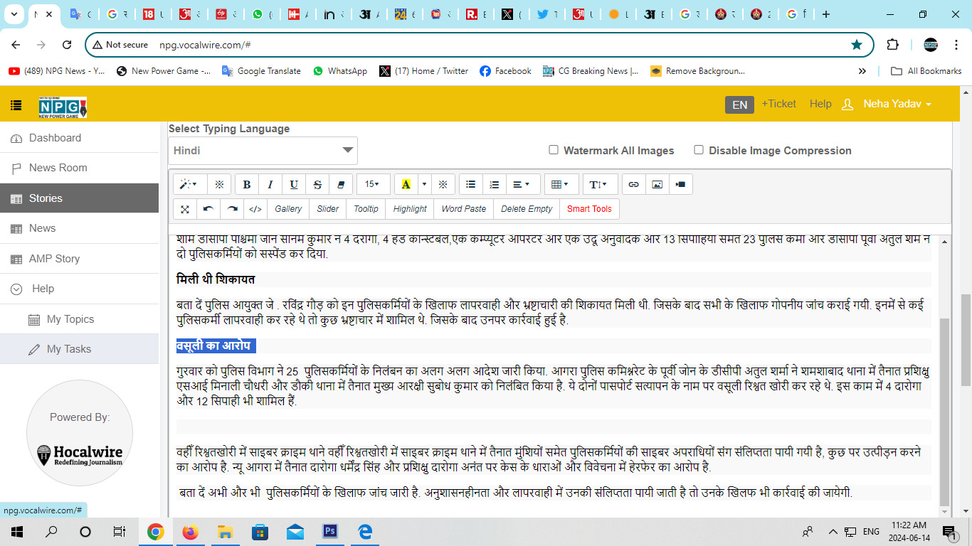Click the yellow highlight color swatch
Screen dimensions: 972x546
click(406, 185)
